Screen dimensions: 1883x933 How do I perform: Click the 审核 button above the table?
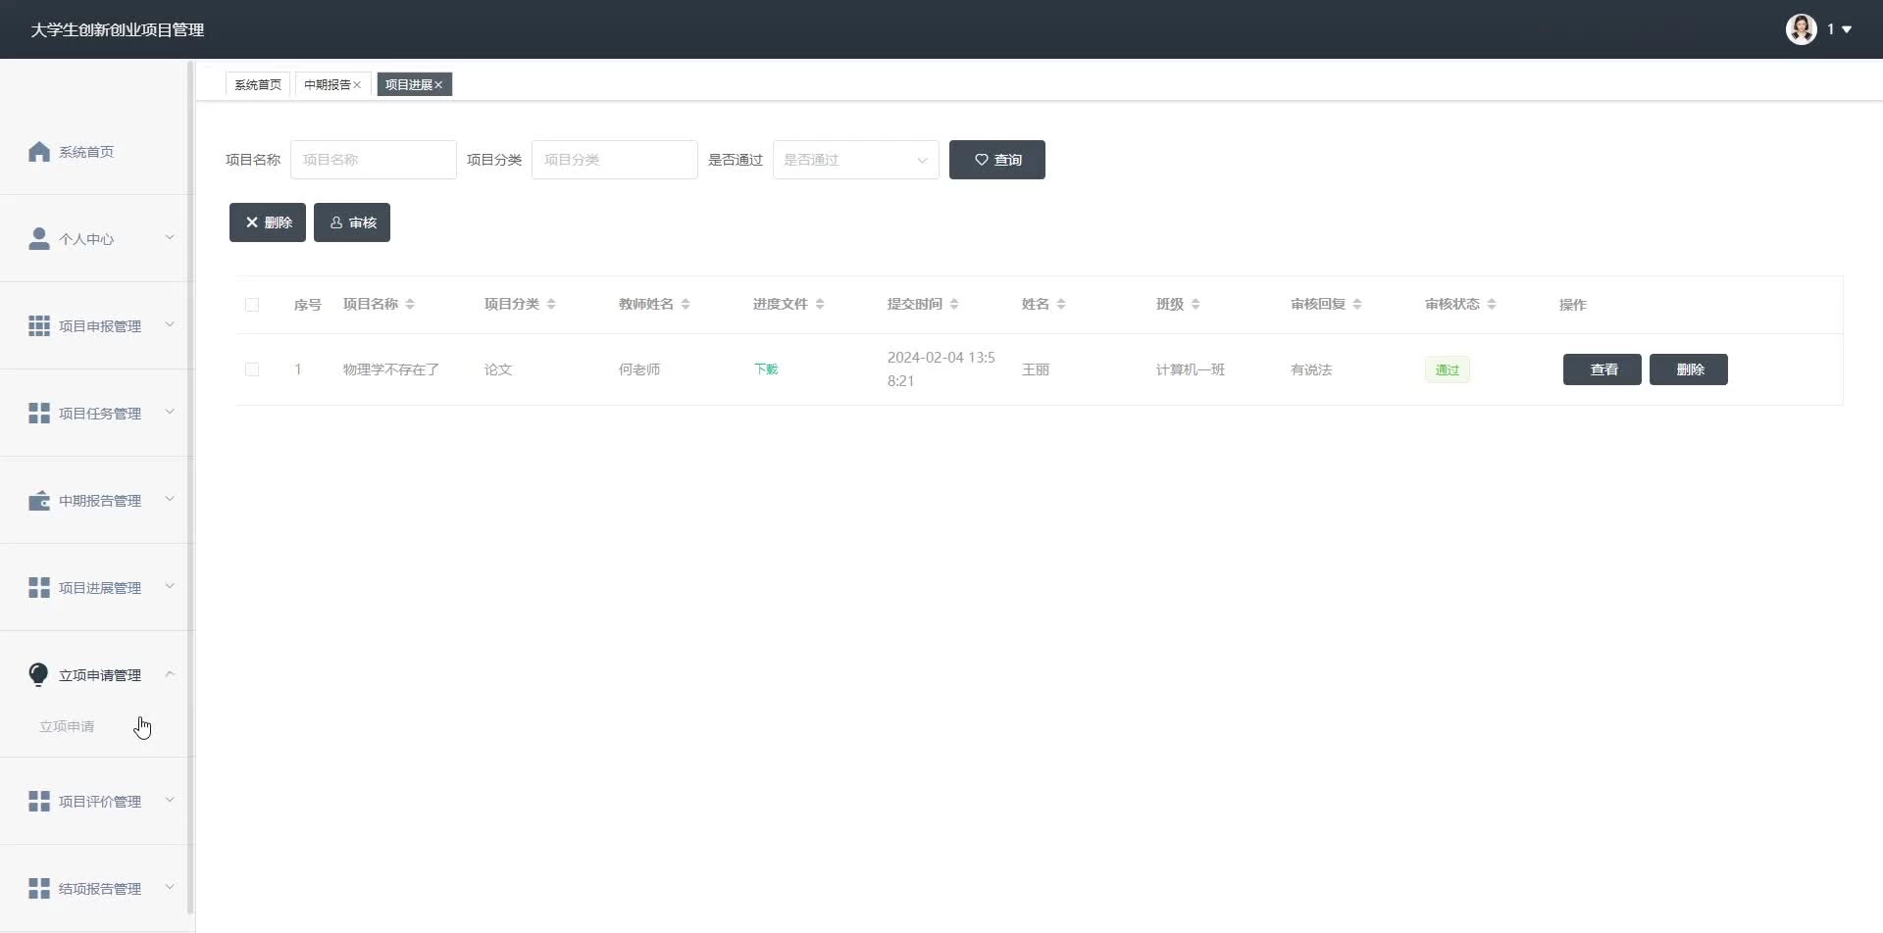coord(352,222)
